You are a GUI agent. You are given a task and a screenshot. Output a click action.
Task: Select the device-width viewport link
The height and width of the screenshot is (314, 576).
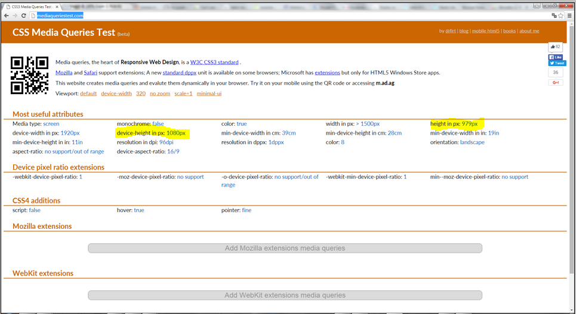point(116,94)
